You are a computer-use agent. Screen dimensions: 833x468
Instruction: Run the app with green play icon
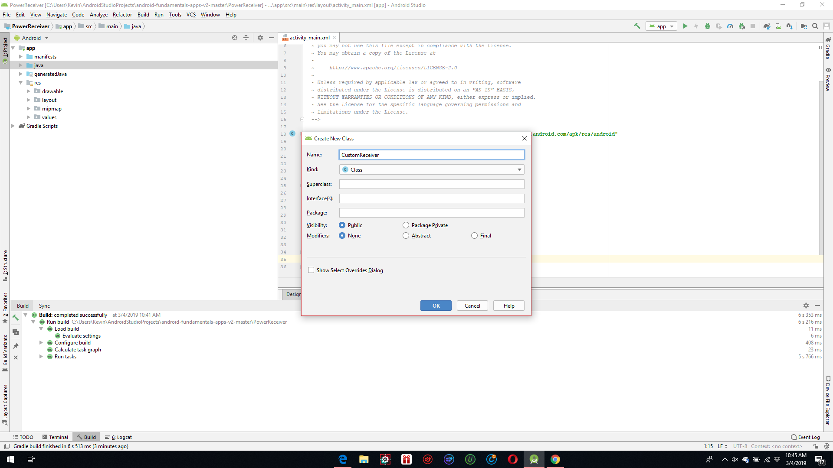tap(685, 26)
